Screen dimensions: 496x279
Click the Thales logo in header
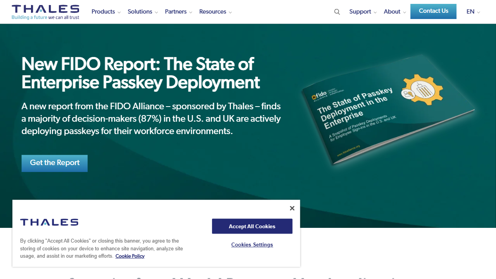(45, 12)
